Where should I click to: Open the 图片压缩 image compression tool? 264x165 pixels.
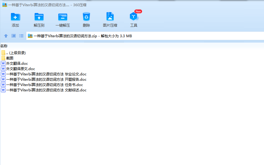110,17
